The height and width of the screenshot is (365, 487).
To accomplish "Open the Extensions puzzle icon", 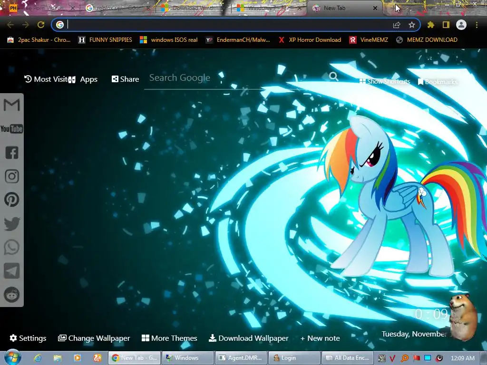I will 430,25.
